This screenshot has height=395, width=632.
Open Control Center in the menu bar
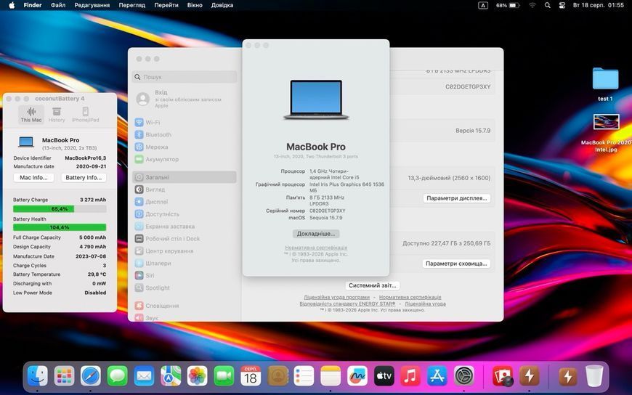(562, 5)
